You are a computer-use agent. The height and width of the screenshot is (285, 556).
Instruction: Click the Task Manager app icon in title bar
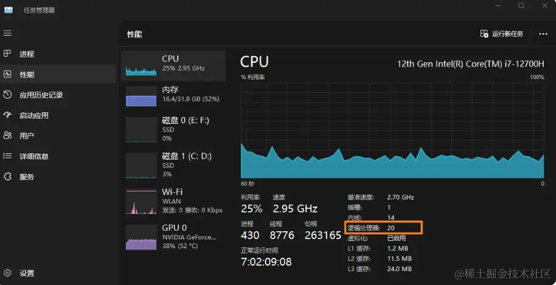point(8,10)
